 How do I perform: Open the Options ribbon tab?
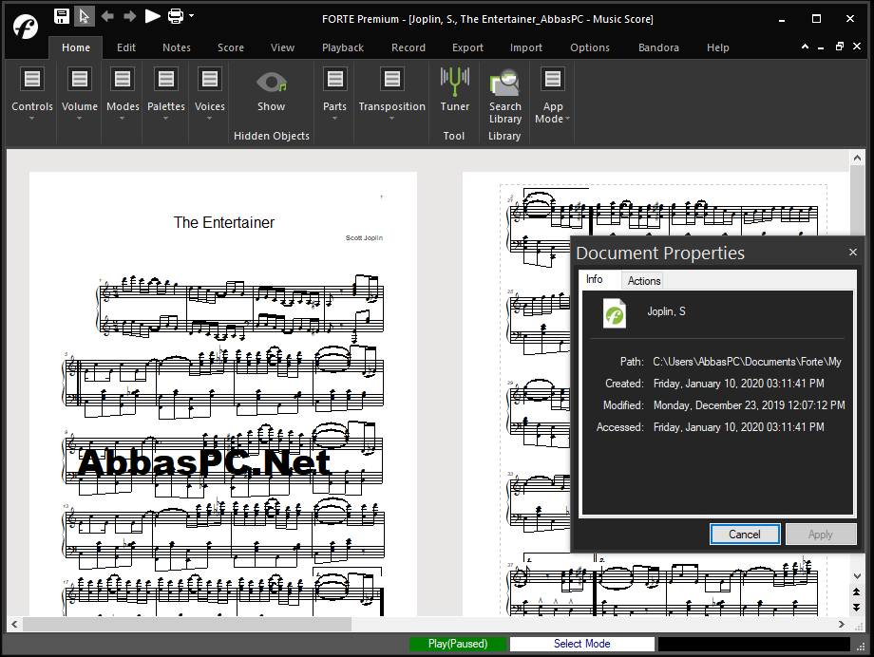point(590,47)
